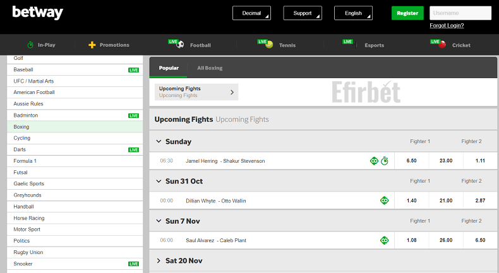499x273 pixels.
Task: Click the Tennis ball icon
Action: click(x=269, y=45)
